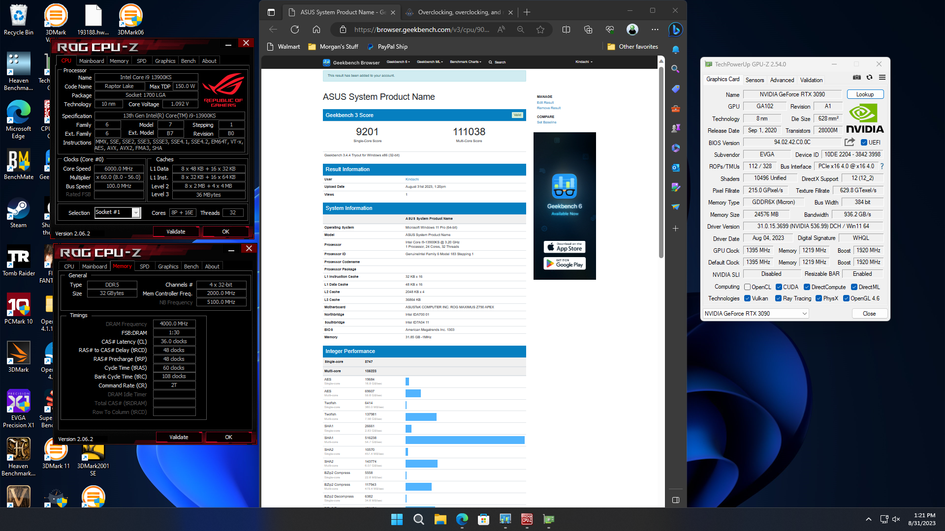
Task: Open SPD tab in bottom CPU-Z window
Action: click(144, 266)
